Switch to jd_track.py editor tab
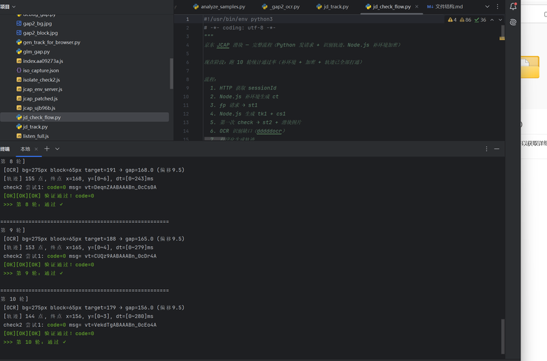The height and width of the screenshot is (361, 547). click(x=332, y=7)
